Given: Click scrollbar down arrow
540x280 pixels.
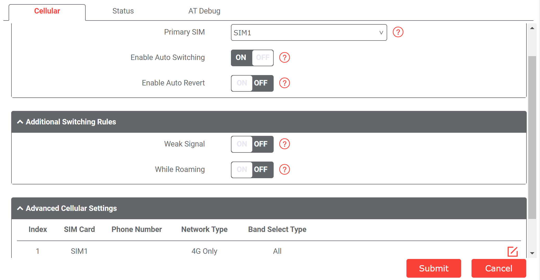Looking at the screenshot, I should (532, 253).
